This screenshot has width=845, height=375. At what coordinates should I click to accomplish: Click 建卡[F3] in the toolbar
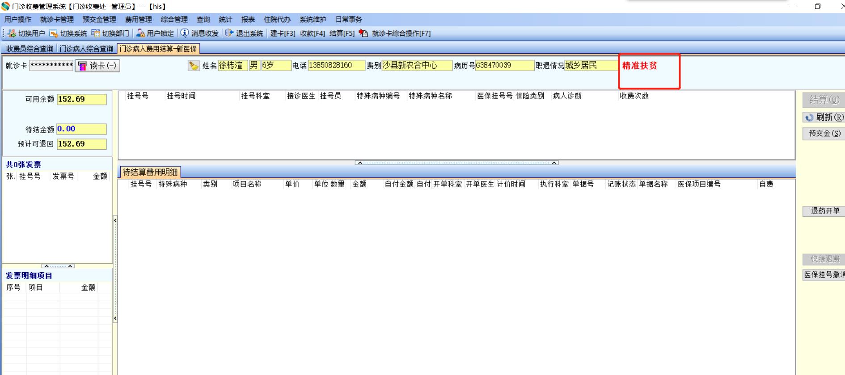coord(283,34)
